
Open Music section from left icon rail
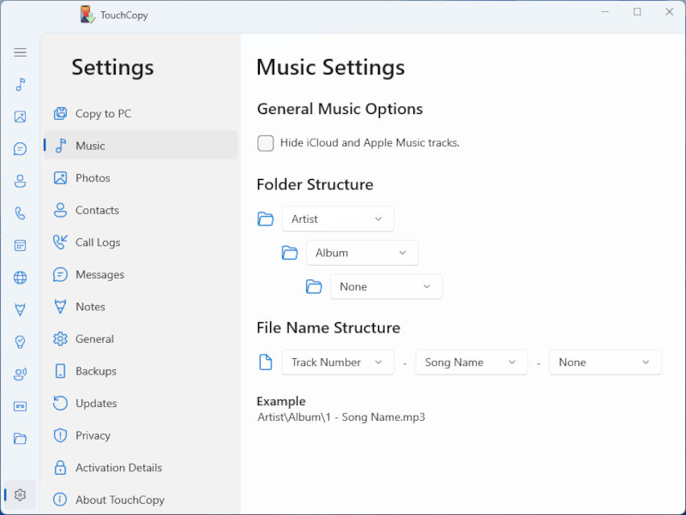(x=20, y=84)
